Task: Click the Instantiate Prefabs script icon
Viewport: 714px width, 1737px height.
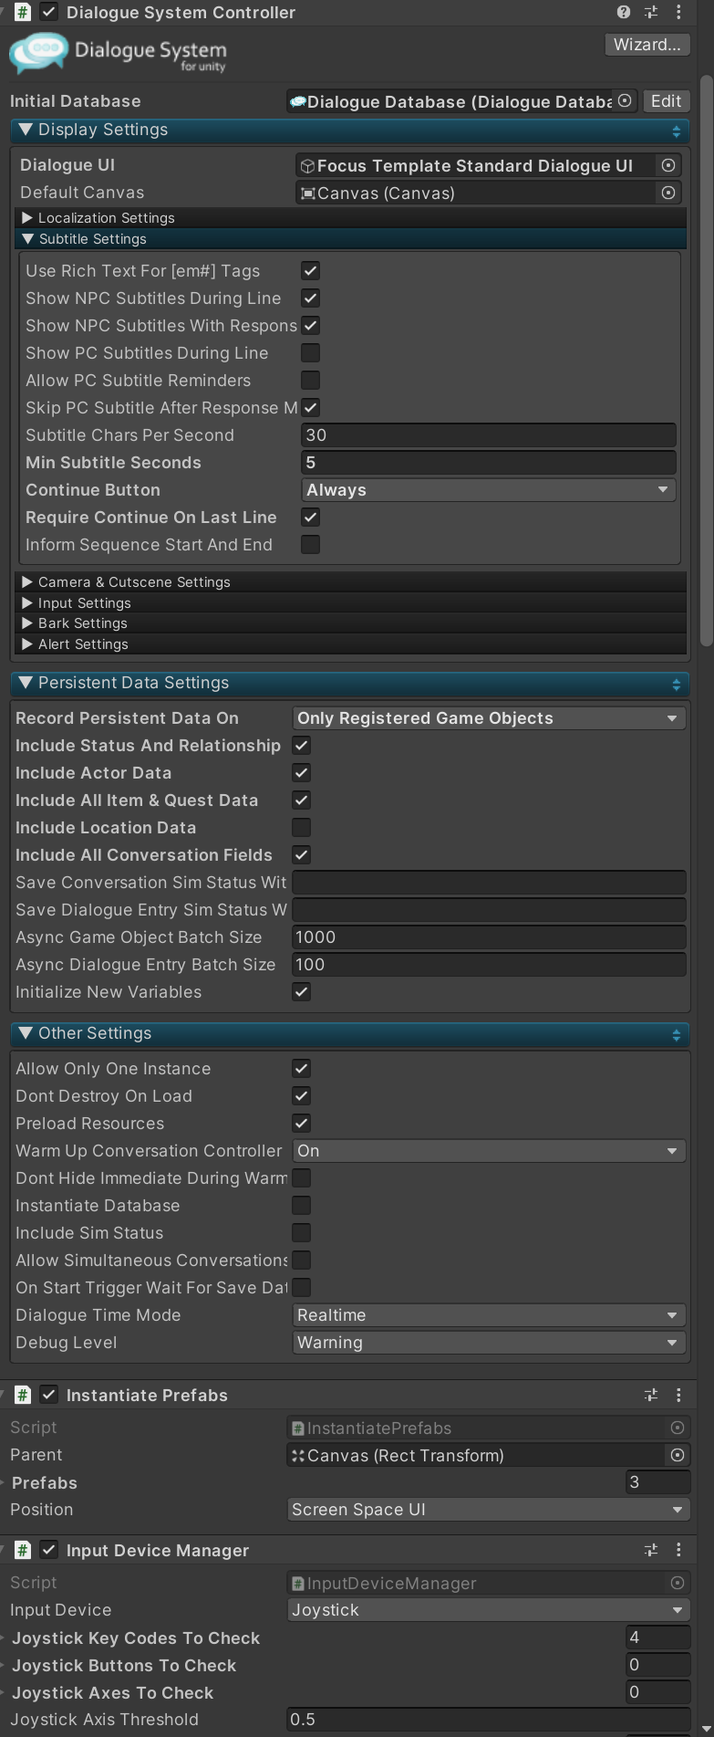Action: tap(23, 1395)
